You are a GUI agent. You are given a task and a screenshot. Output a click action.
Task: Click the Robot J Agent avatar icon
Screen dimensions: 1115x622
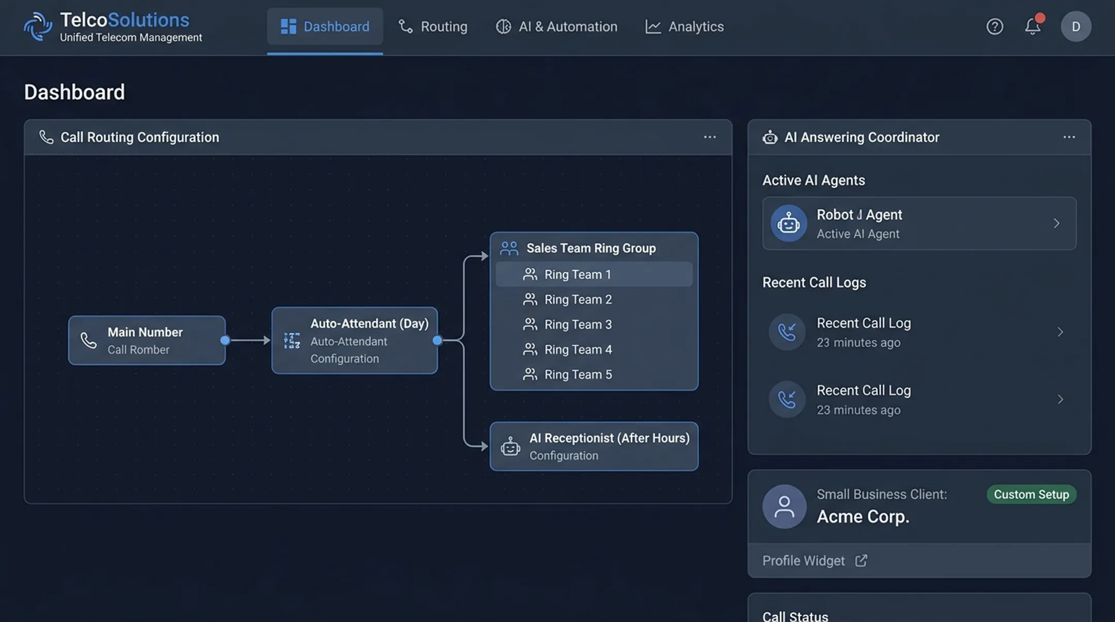[788, 223]
